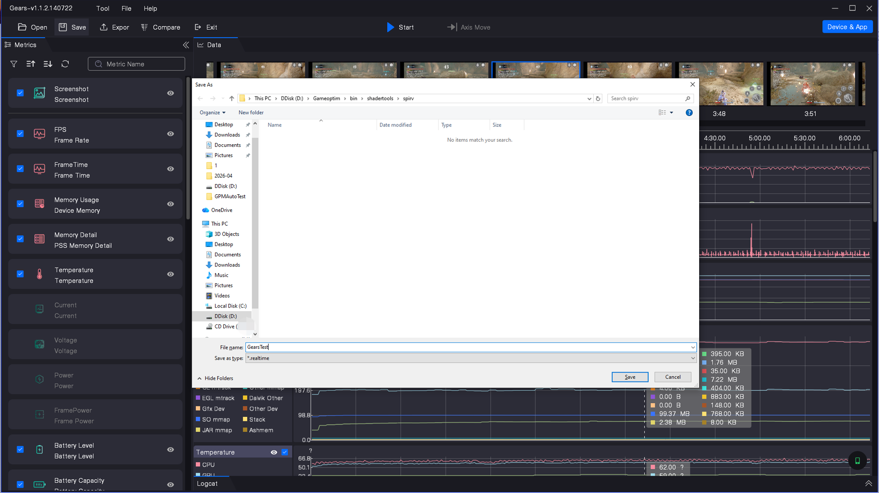Click the Axis Move icon
This screenshot has width=879, height=493.
click(x=451, y=27)
